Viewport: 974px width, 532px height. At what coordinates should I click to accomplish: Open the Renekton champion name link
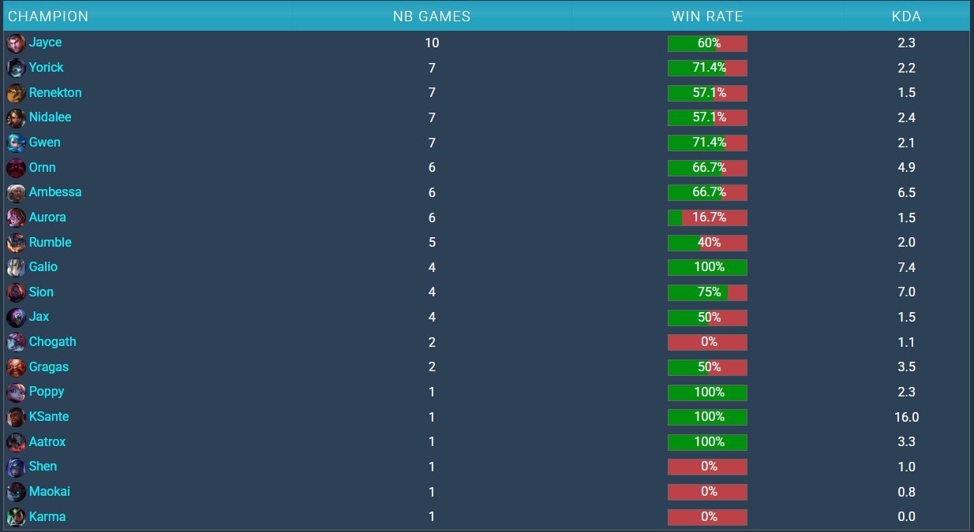[55, 92]
